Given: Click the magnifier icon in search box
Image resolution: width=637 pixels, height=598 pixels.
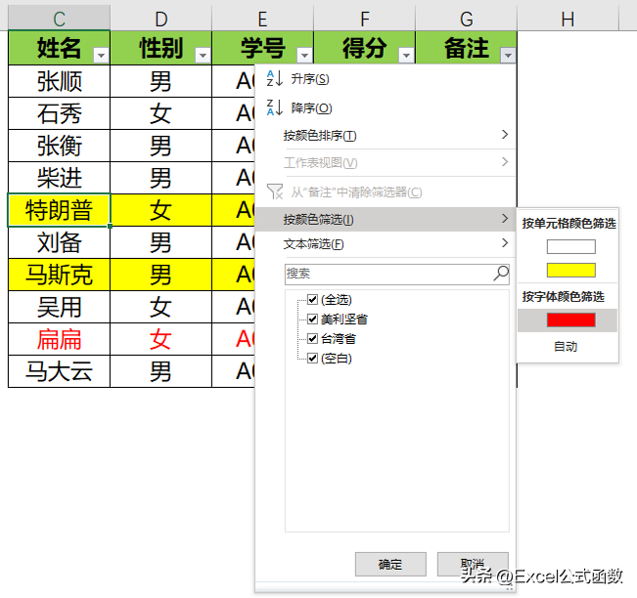Looking at the screenshot, I should (x=501, y=274).
